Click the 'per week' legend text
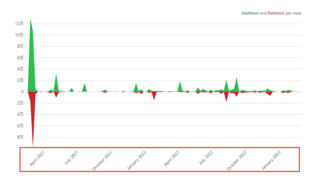 pyautogui.click(x=294, y=13)
